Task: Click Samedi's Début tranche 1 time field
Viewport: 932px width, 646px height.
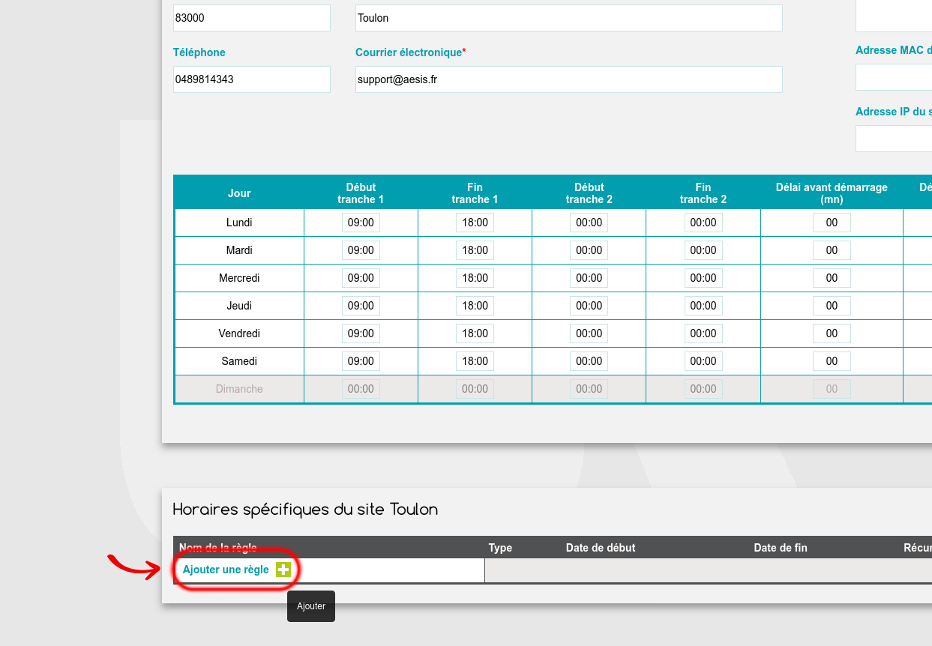Action: point(361,361)
